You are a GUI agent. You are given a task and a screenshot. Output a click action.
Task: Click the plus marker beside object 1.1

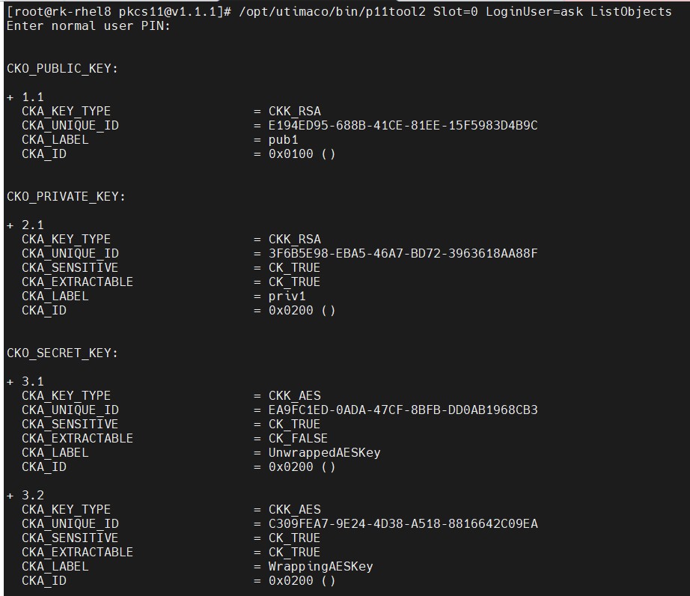coord(10,97)
